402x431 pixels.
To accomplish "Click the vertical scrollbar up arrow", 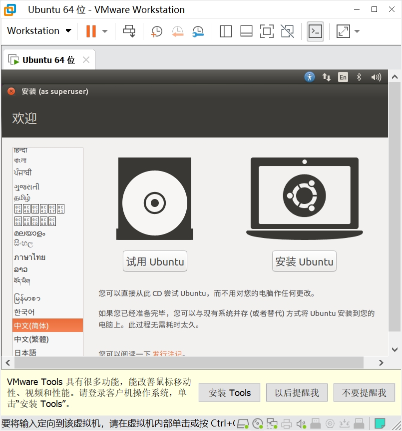I will [395, 77].
